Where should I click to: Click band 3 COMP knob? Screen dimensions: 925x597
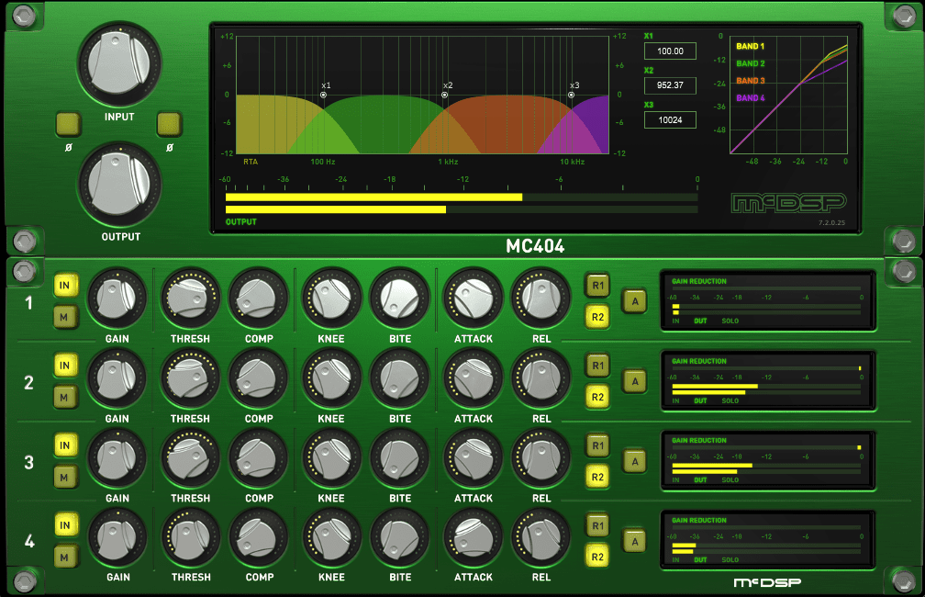[x=259, y=458]
